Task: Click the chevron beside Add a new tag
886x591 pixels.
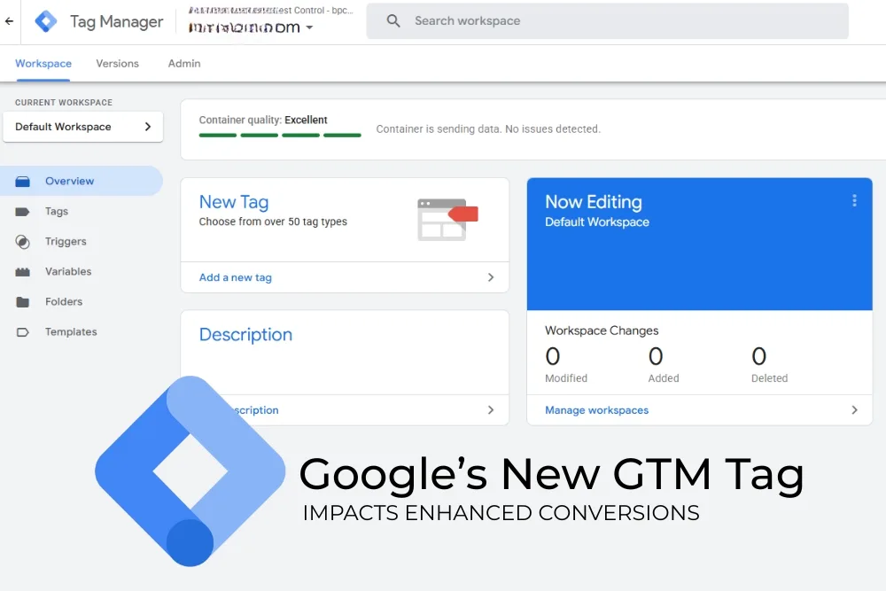Action: [491, 277]
